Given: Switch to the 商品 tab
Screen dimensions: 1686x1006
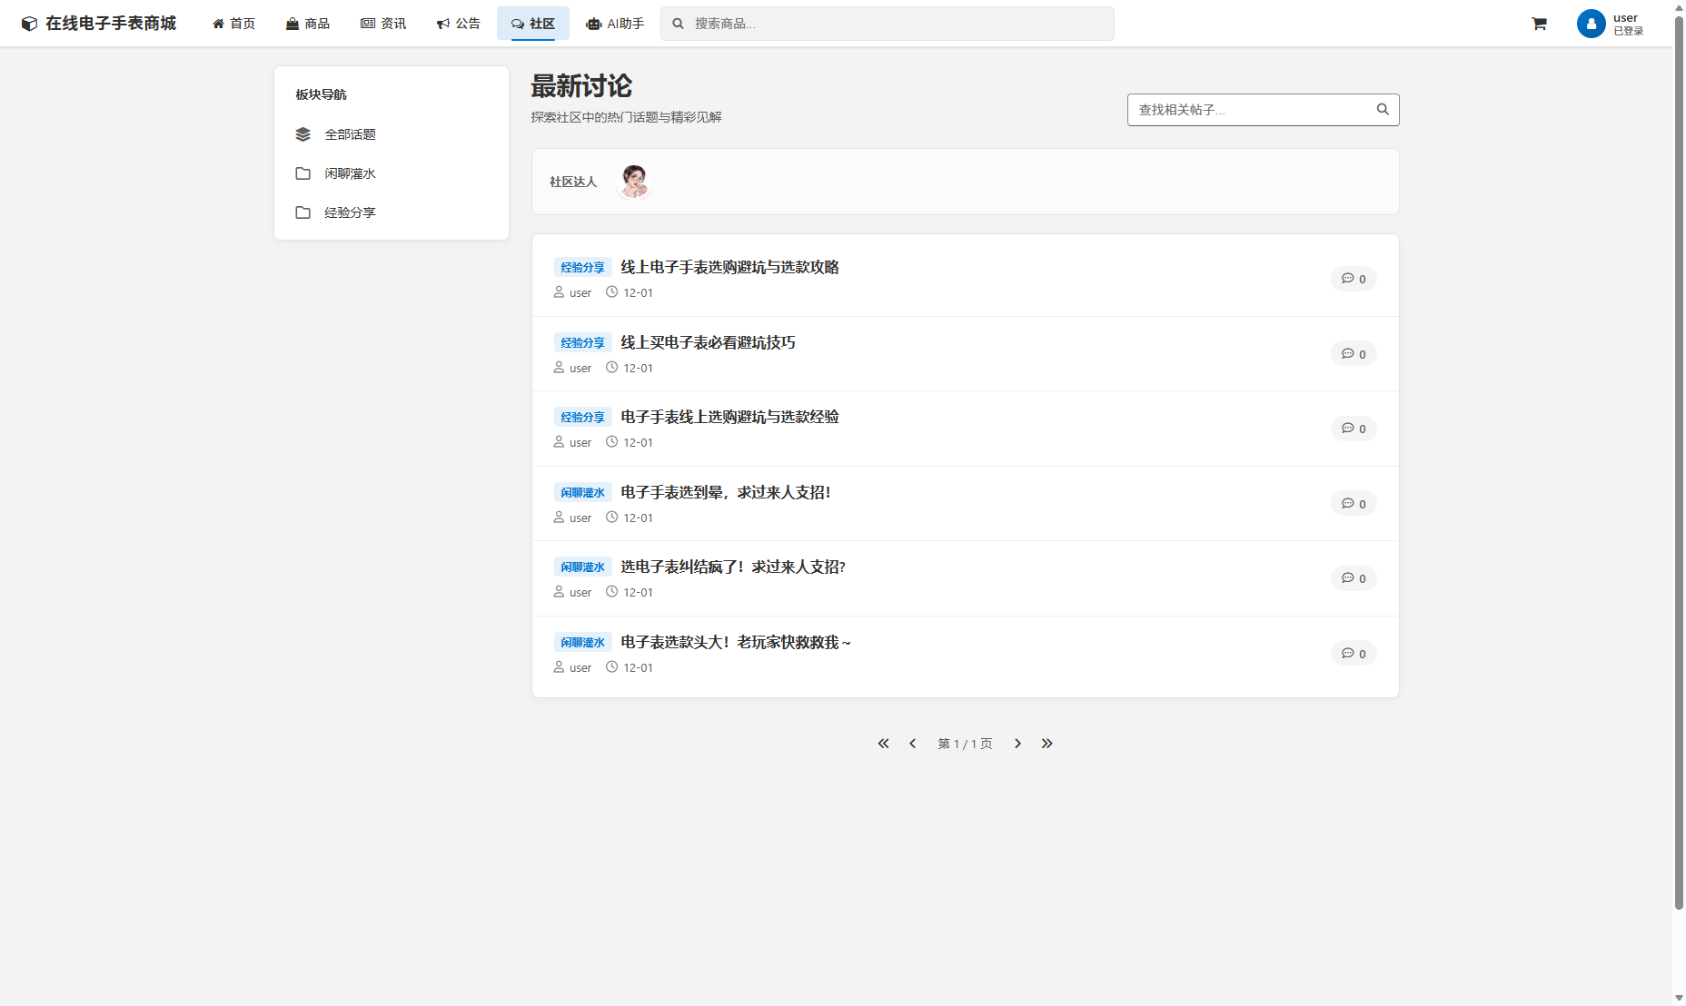Looking at the screenshot, I should 308,23.
